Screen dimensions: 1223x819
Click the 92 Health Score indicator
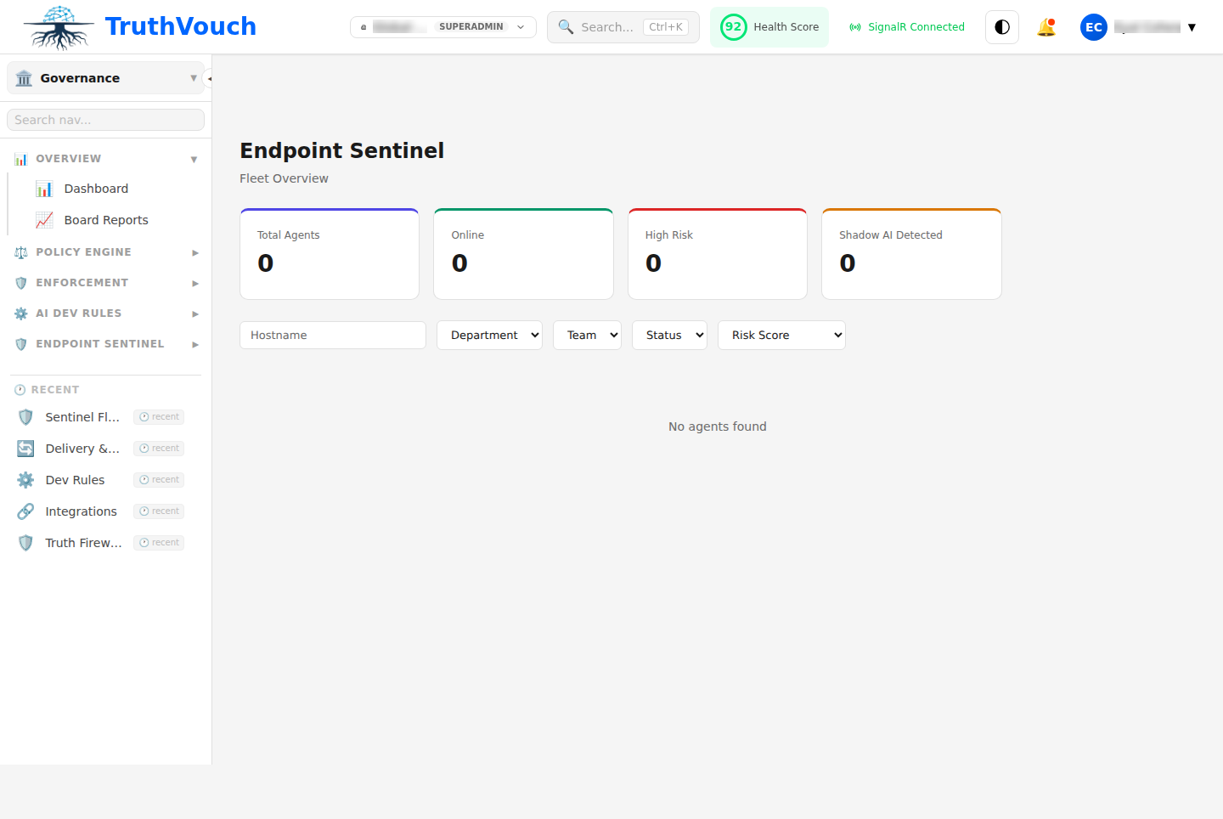769,26
